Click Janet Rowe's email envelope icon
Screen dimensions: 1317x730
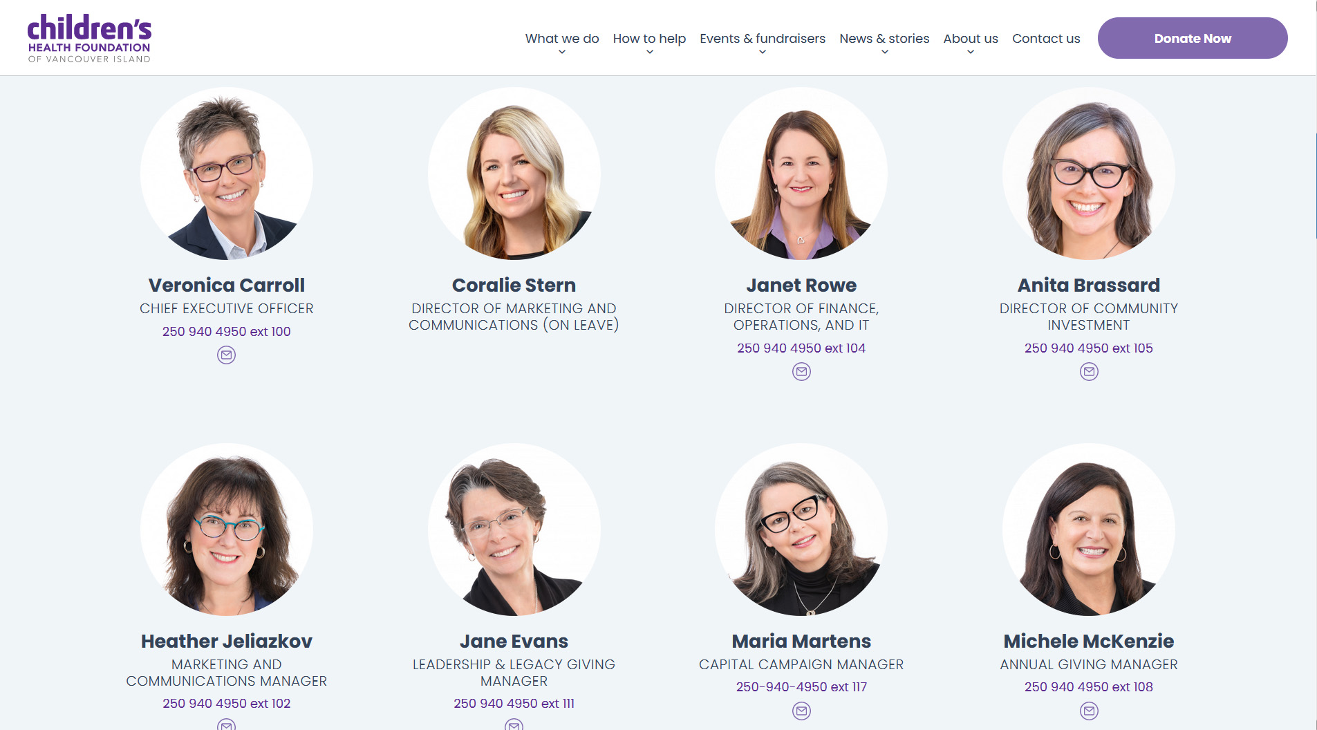coord(801,372)
